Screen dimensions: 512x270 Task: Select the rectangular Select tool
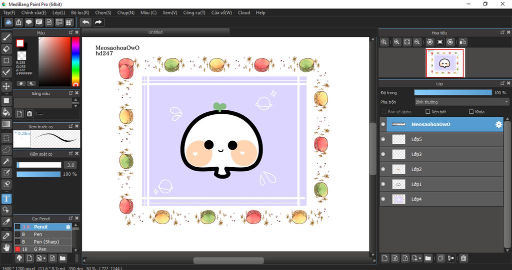[6, 138]
